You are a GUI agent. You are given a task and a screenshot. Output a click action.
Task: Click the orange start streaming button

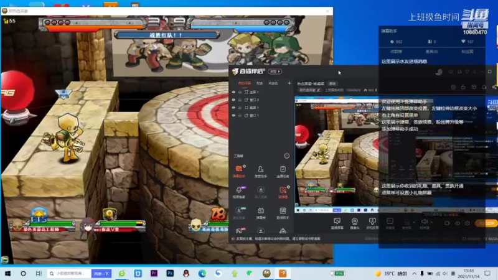(x=487, y=223)
